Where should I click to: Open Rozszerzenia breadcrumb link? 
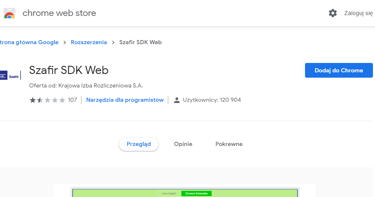tap(89, 42)
